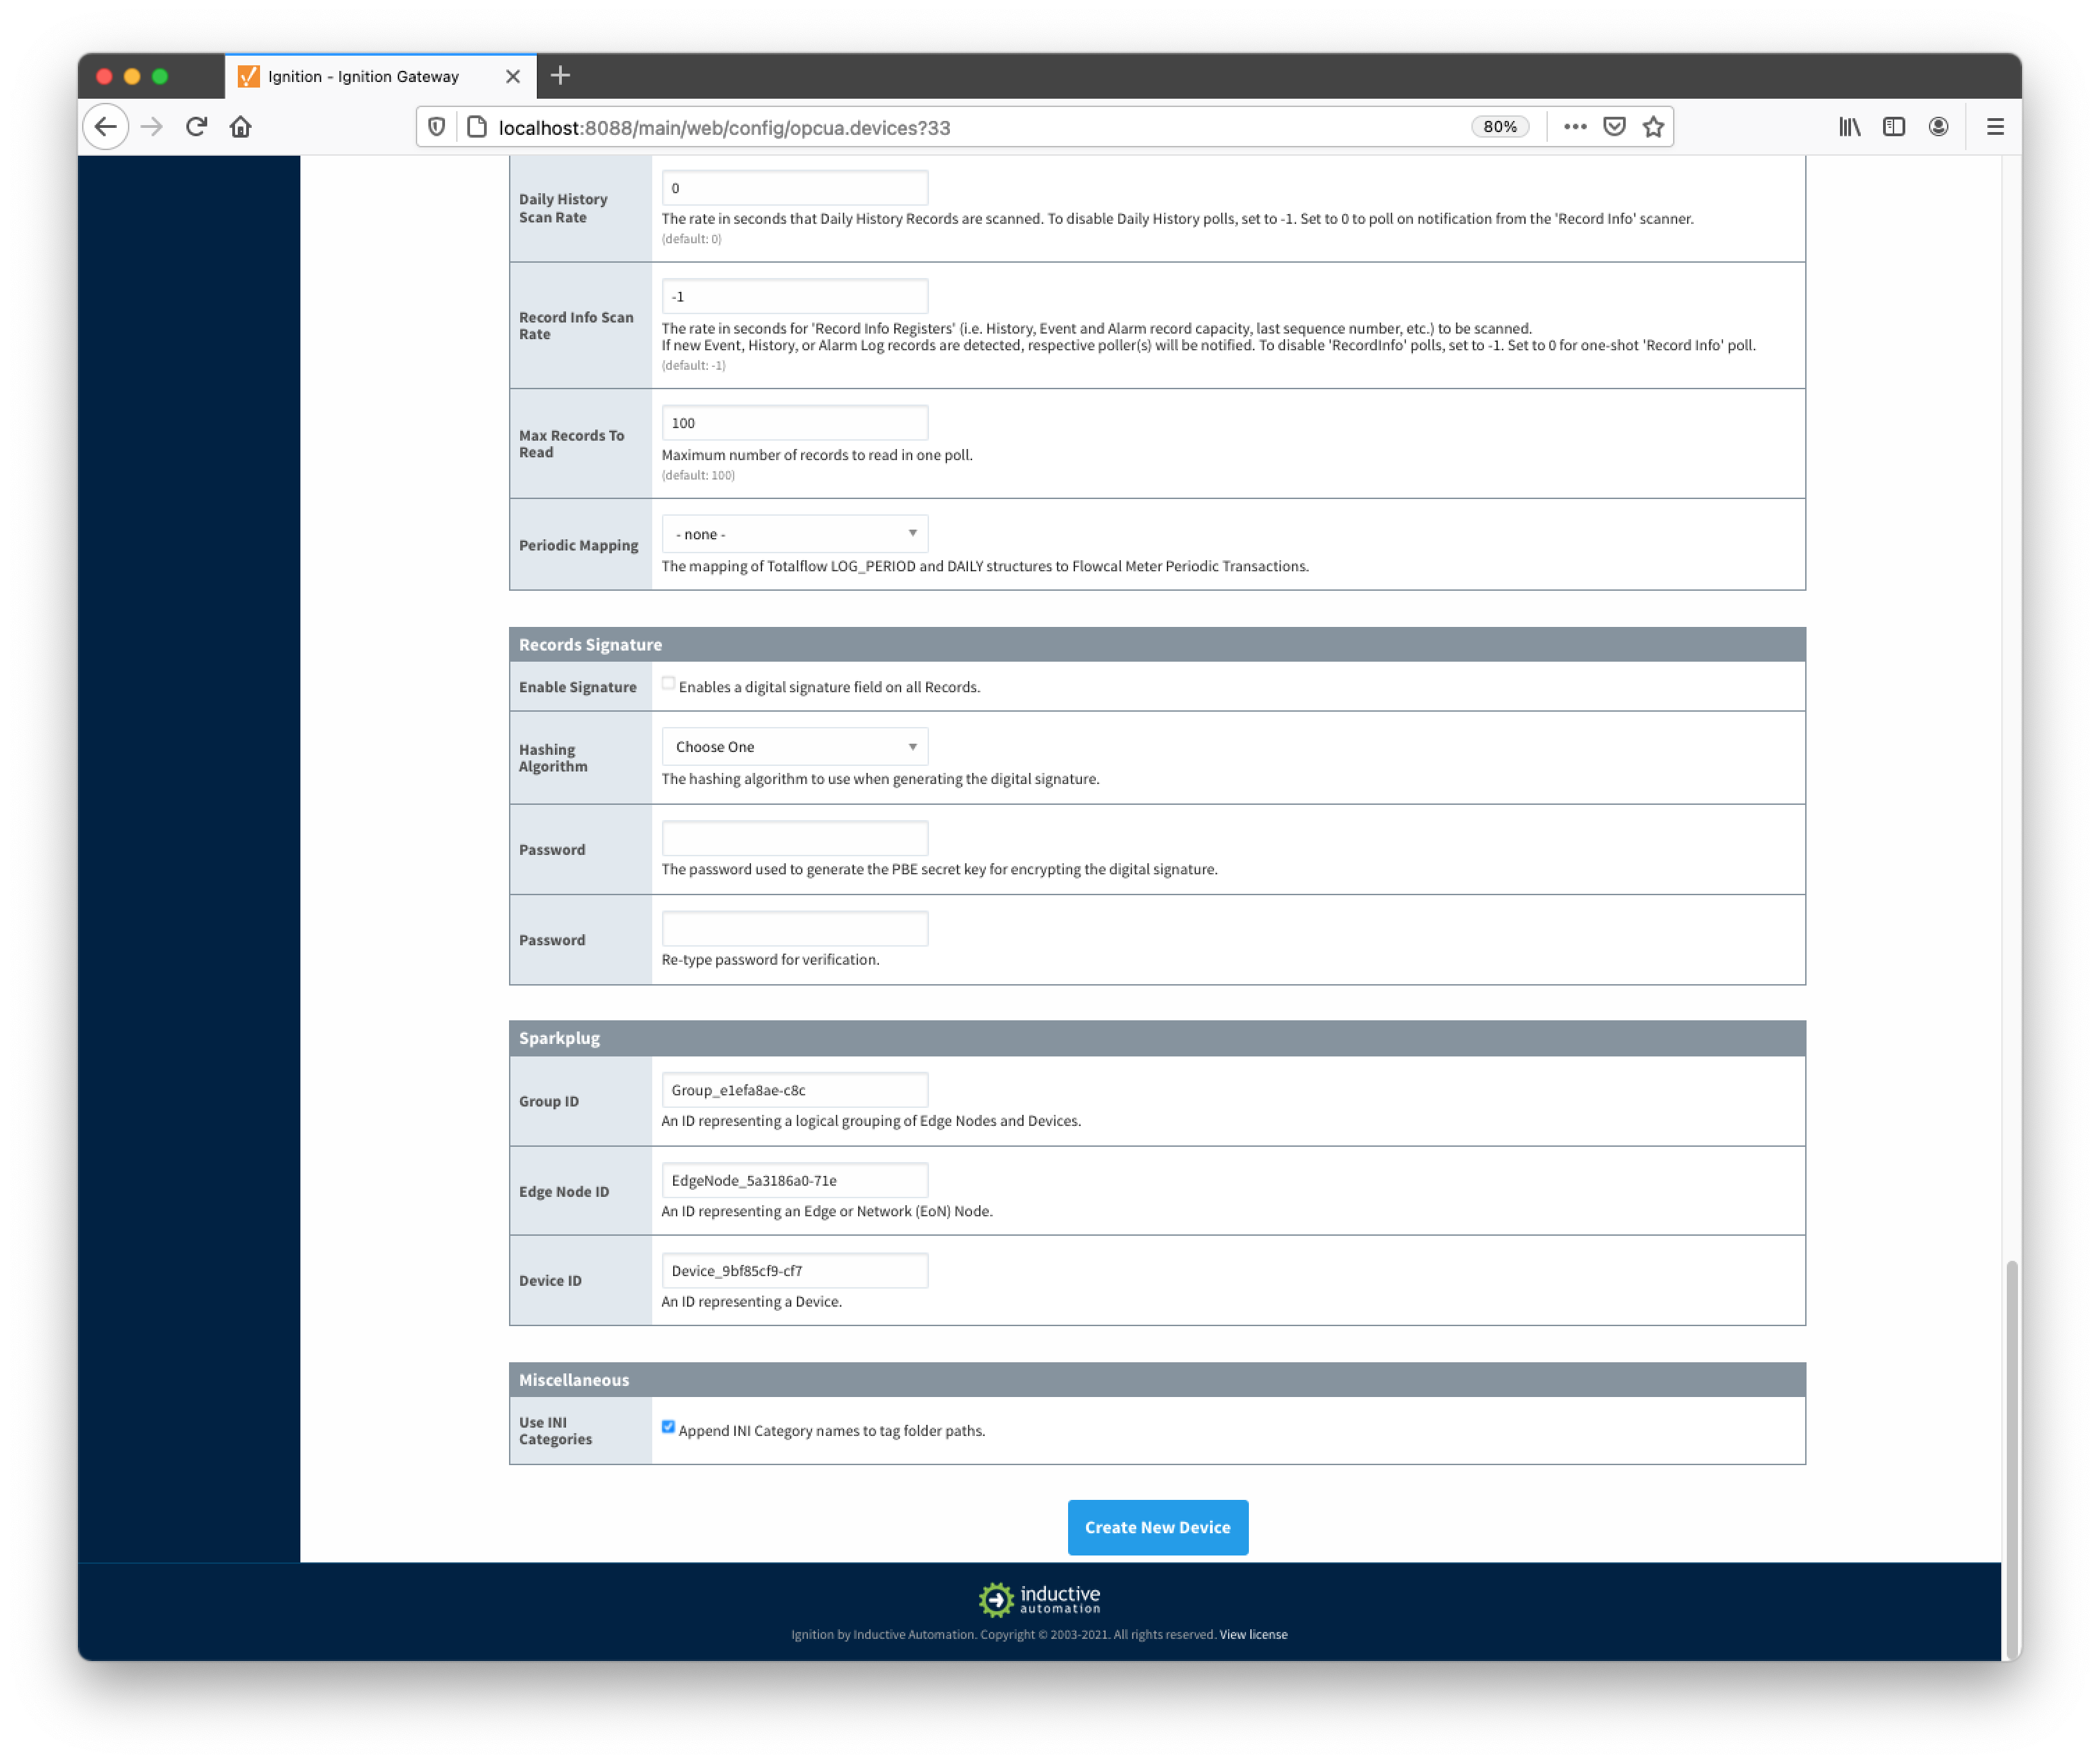
Task: Click the re-type Password verification field
Action: coord(794,928)
